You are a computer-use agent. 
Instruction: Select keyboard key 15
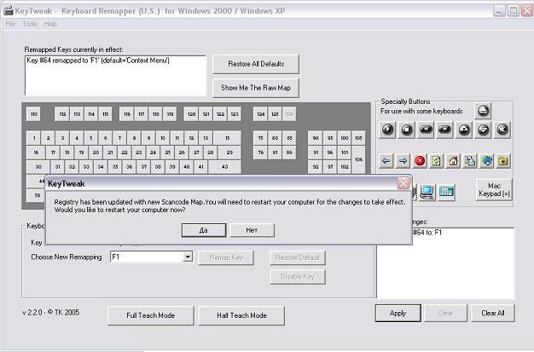[x=227, y=138]
